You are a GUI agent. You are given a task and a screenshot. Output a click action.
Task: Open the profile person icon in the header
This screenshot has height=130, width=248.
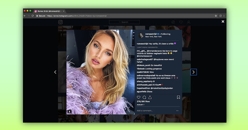click(x=189, y=22)
